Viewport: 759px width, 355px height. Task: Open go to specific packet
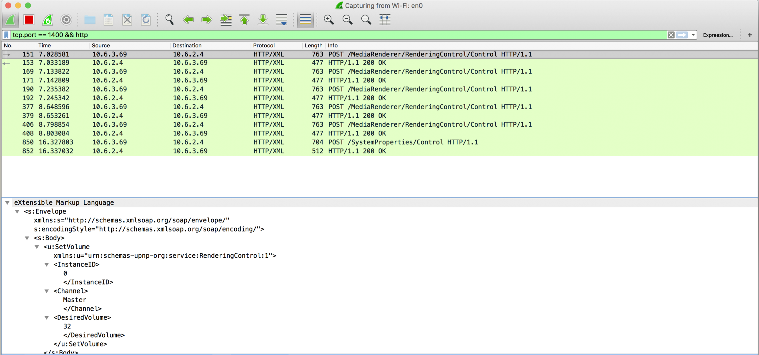pyautogui.click(x=225, y=20)
